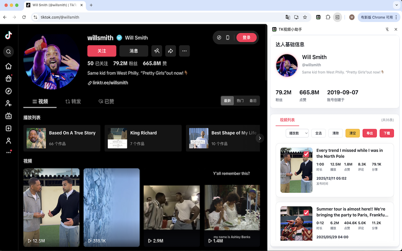This screenshot has height=251, width=402.
Task: Click the TikTok coin icon beside 登录
Action: click(219, 38)
